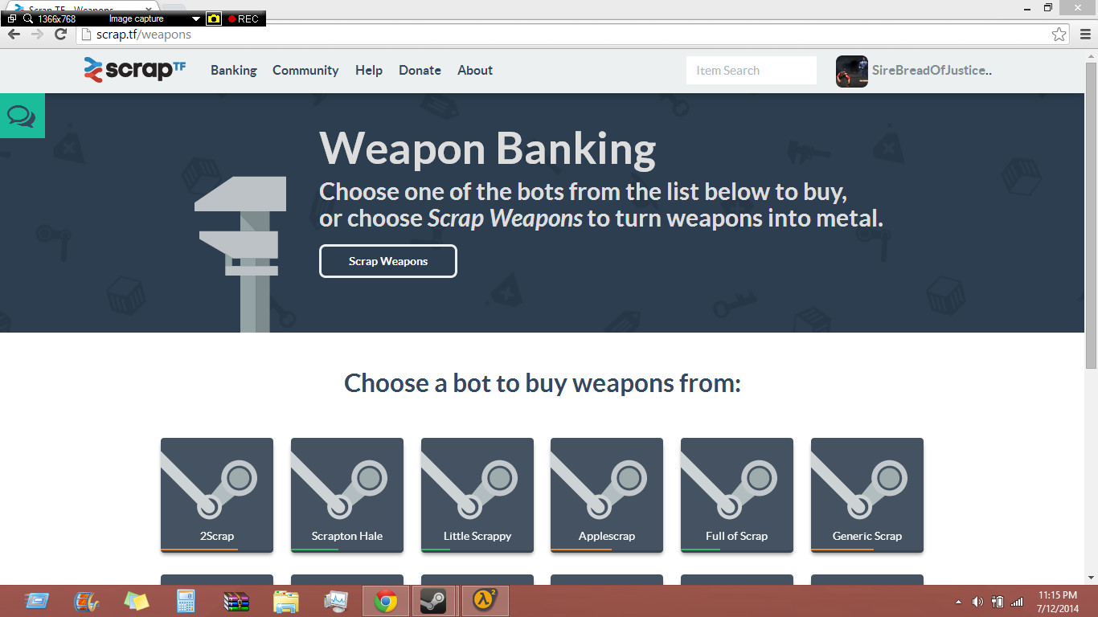Click the user avatar thumbnail
Screen dimensions: 1098x617
(852, 72)
